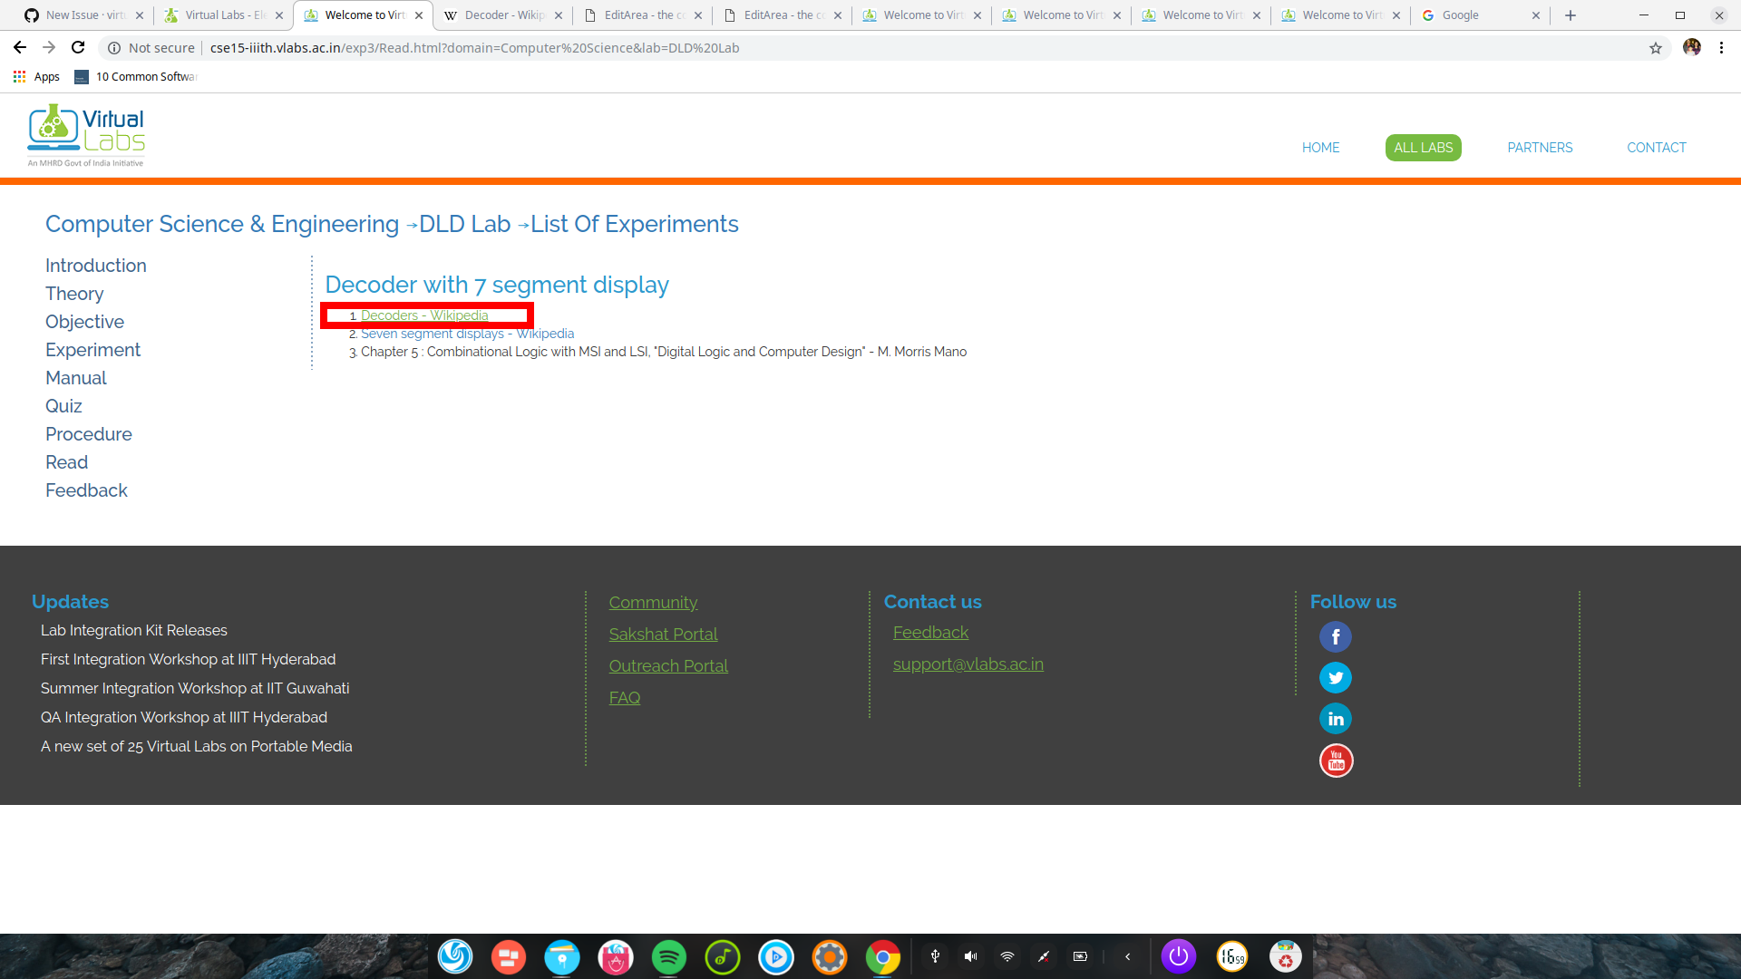Open Facebook via the Follow us icon

coord(1335,636)
